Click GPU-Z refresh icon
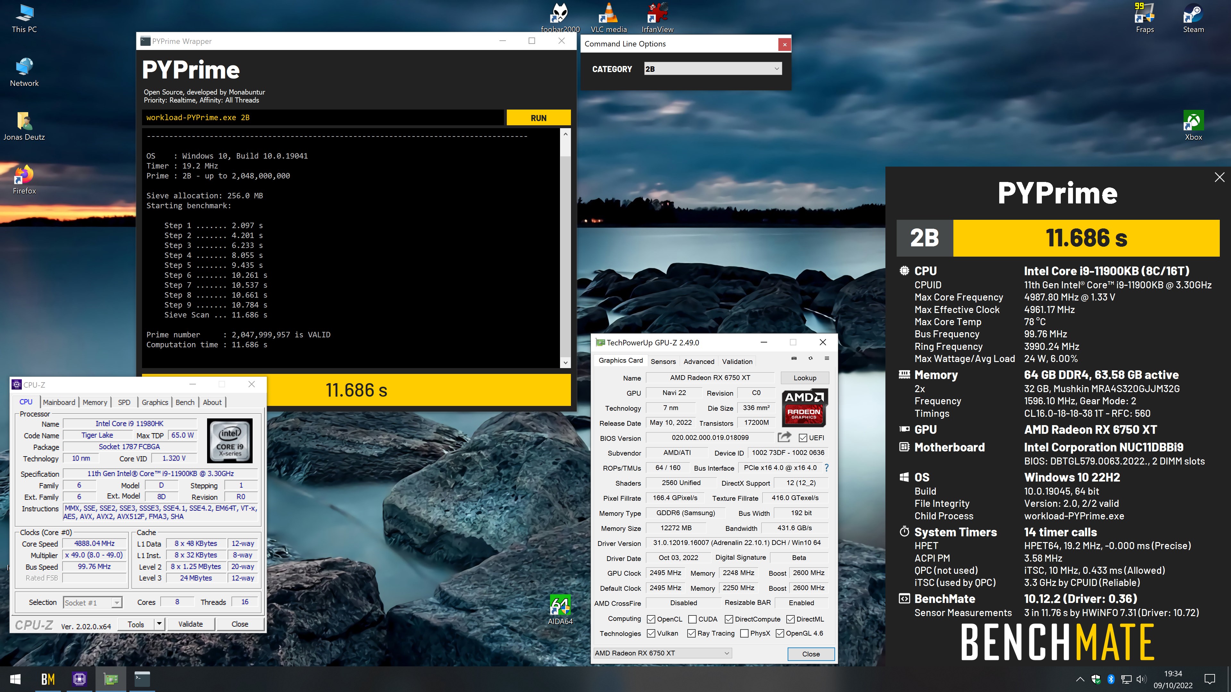 pos(810,358)
